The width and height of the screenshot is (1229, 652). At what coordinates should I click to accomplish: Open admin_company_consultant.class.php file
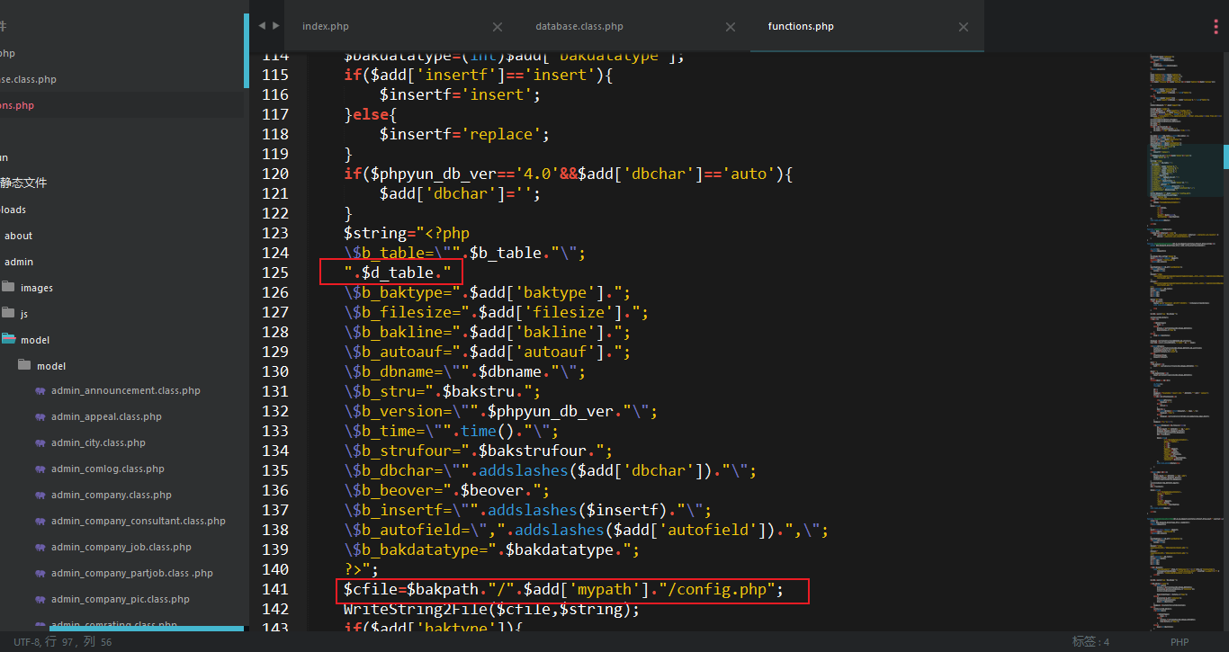[139, 521]
